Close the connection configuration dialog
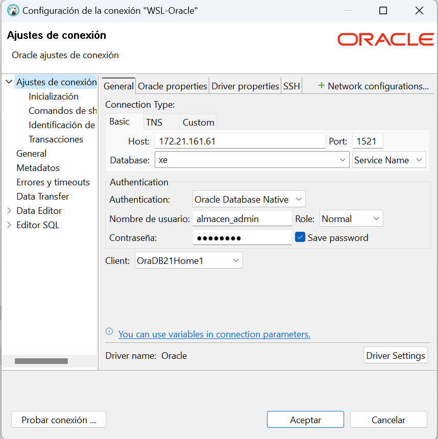438x439 pixels. 419,11
